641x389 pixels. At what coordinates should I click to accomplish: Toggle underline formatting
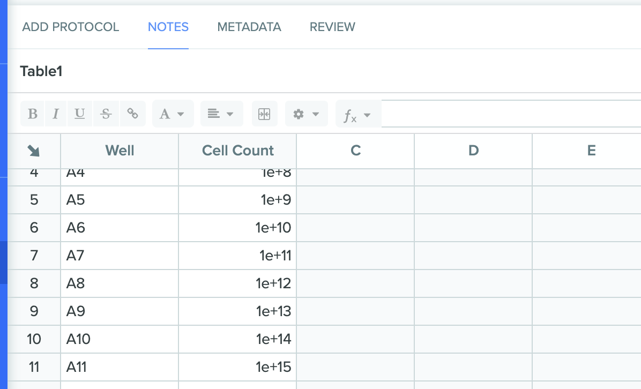tap(80, 114)
